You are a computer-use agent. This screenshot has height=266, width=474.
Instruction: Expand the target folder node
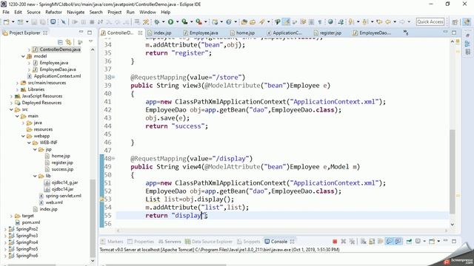pyautogui.click(x=11, y=216)
